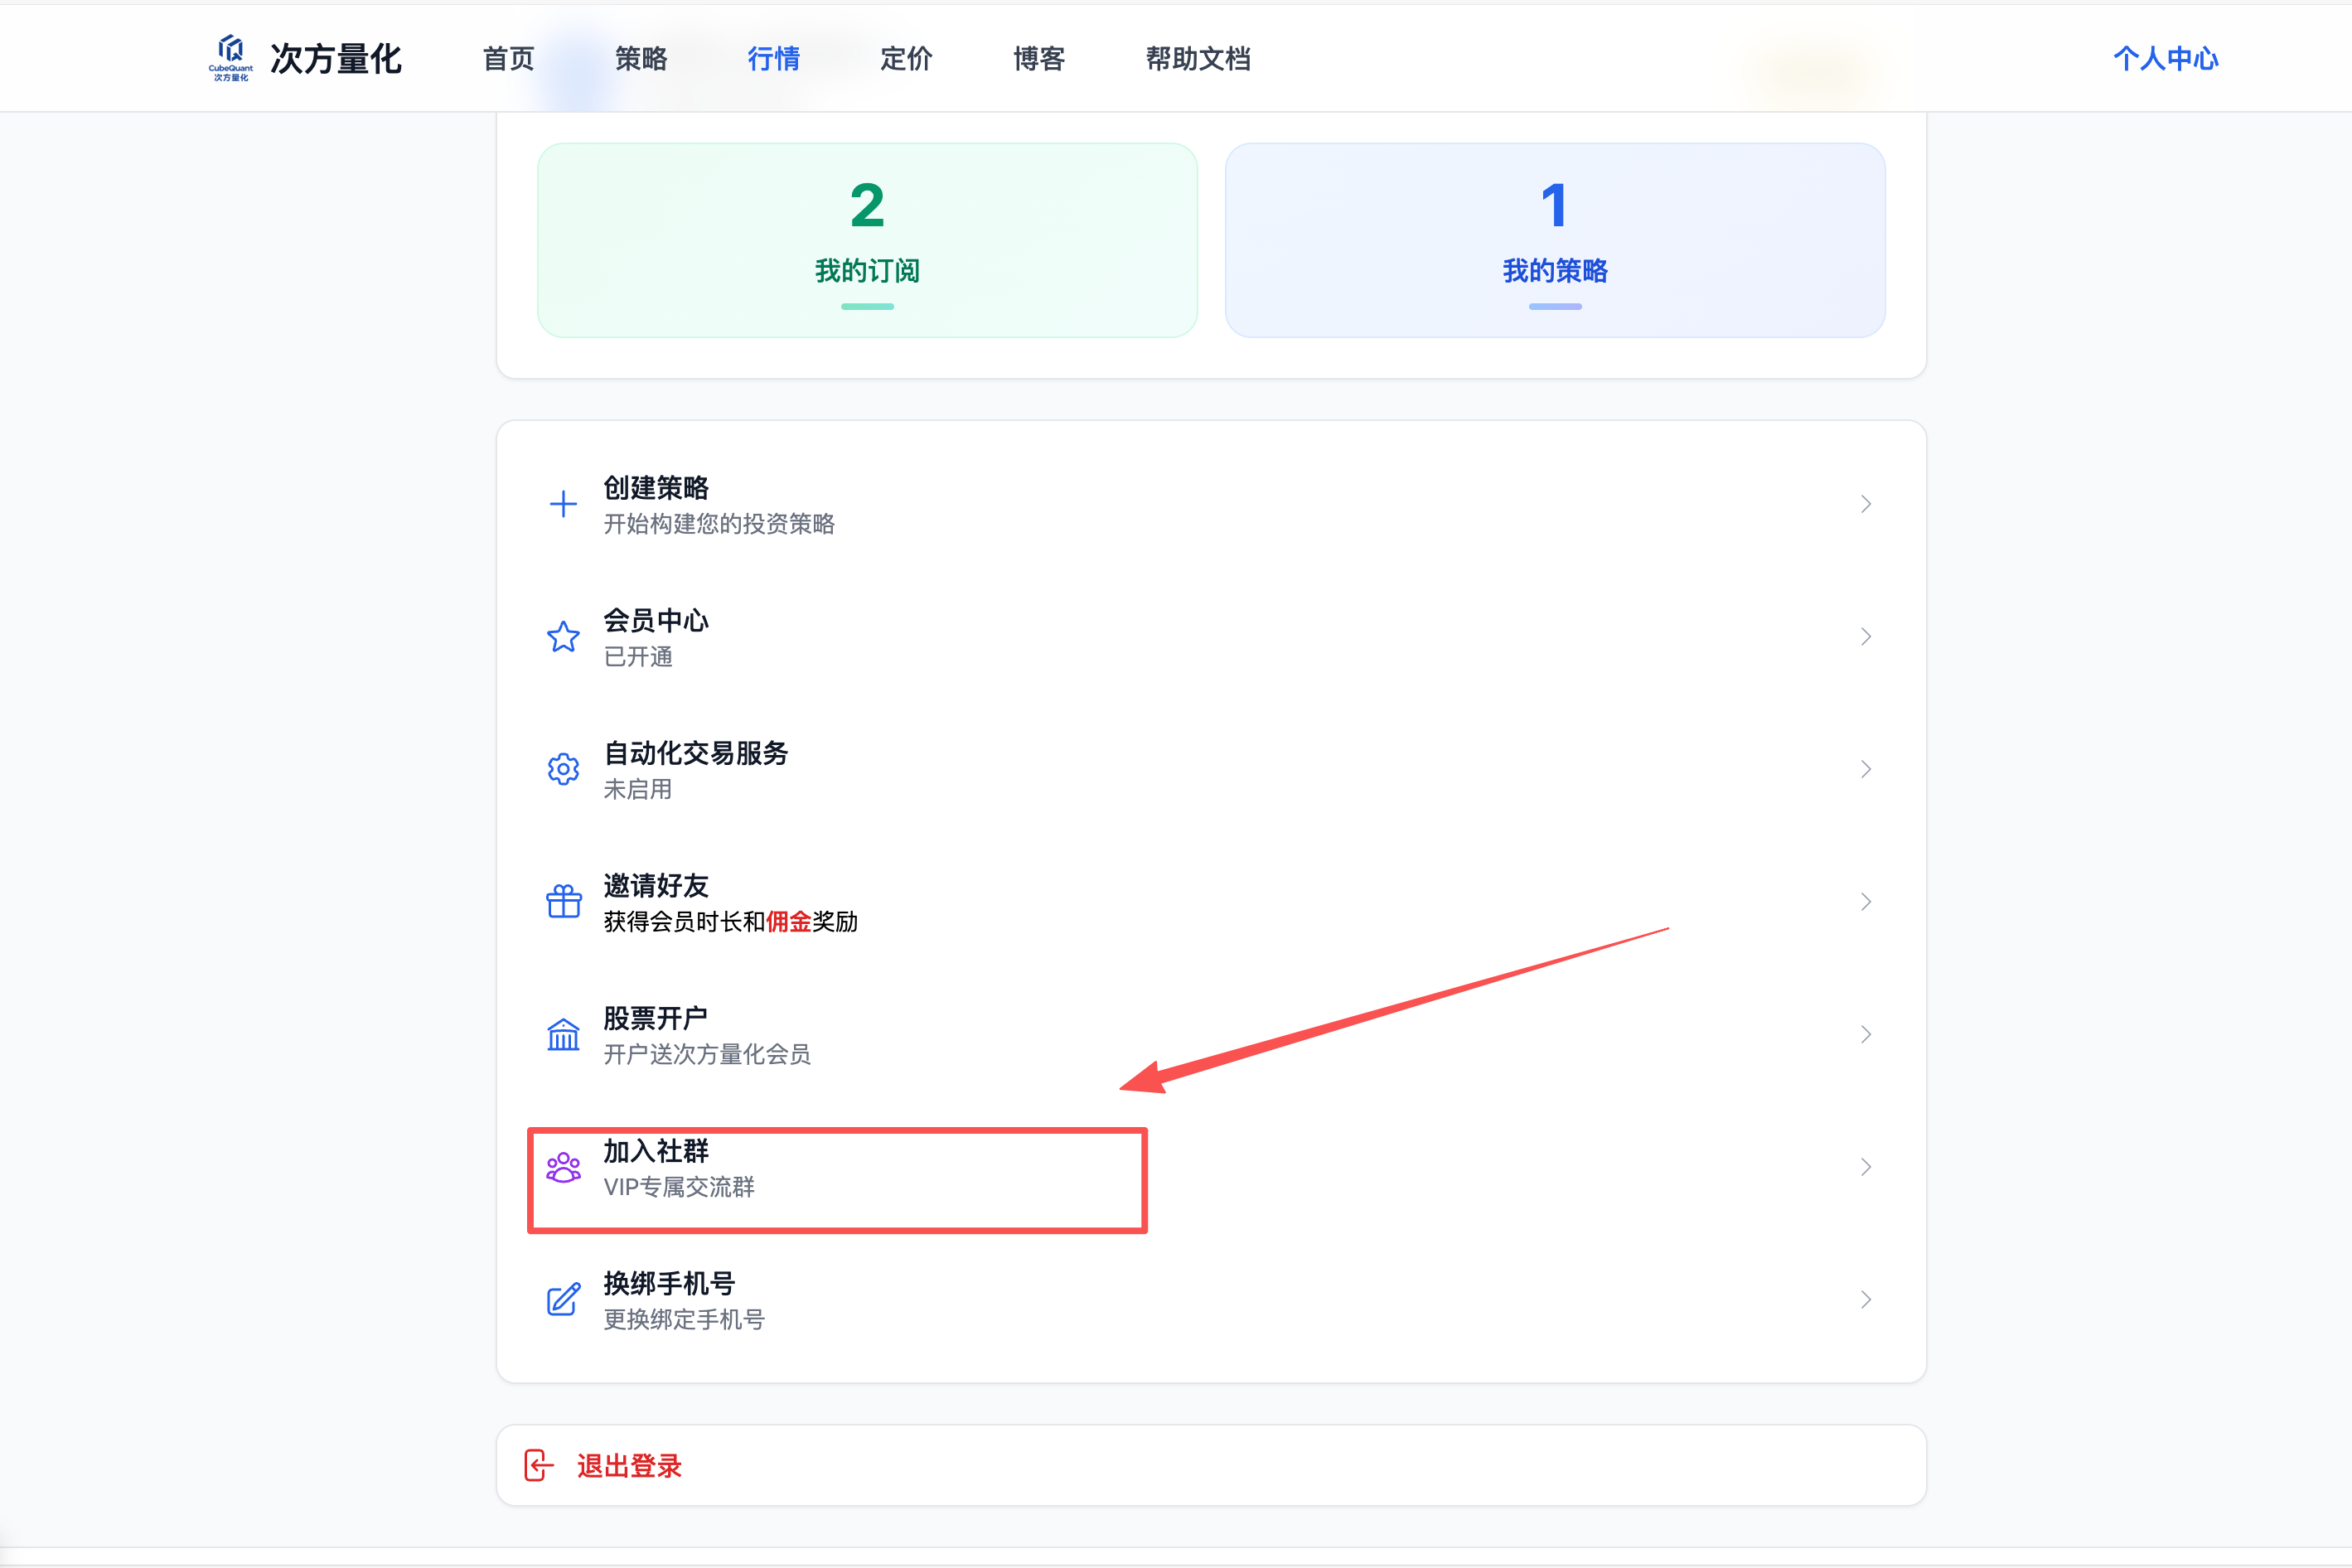Click the gear icon for 自动化交易服务
The width and height of the screenshot is (2352, 1568).
tap(563, 769)
